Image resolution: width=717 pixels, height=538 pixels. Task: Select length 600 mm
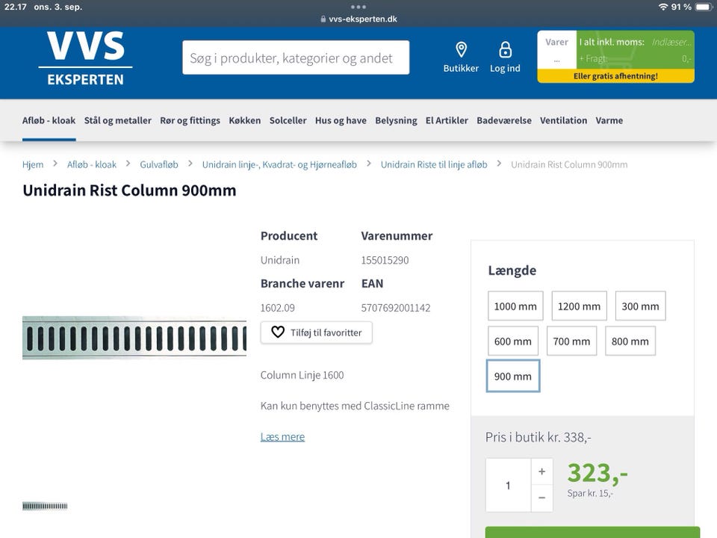pyautogui.click(x=512, y=341)
